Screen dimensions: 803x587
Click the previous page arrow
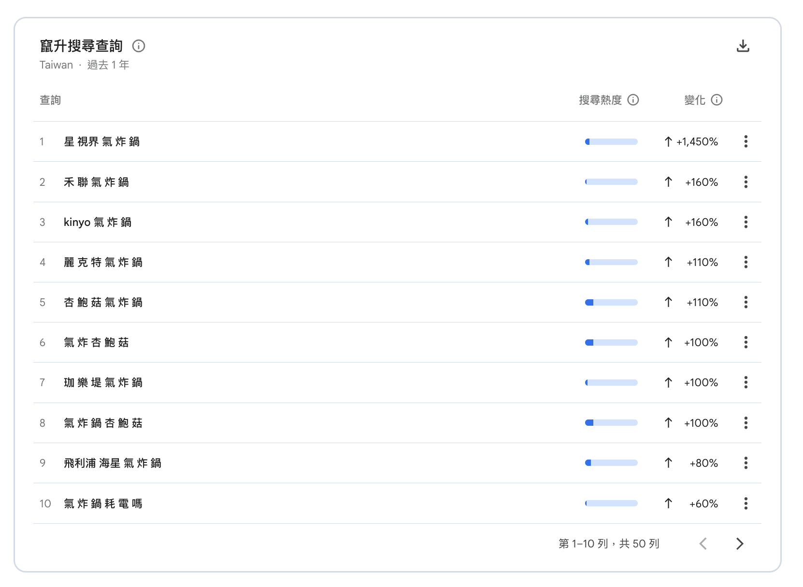pyautogui.click(x=703, y=544)
